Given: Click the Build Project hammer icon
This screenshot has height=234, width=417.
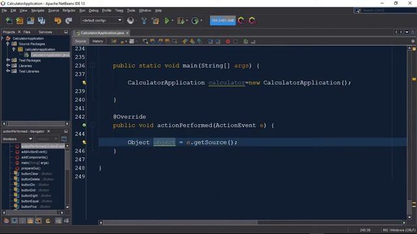Looking at the screenshot, I should point(144,21).
